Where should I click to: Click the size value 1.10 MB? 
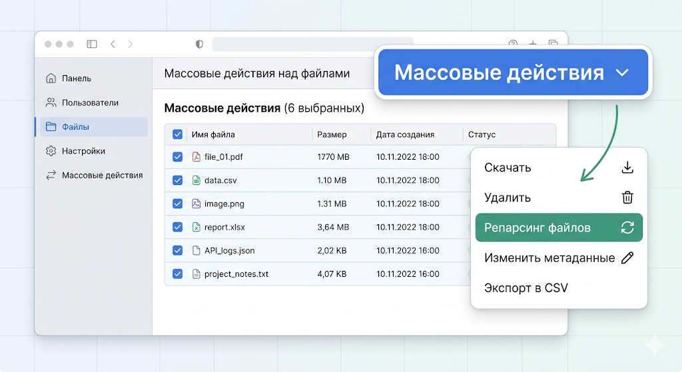(x=332, y=180)
